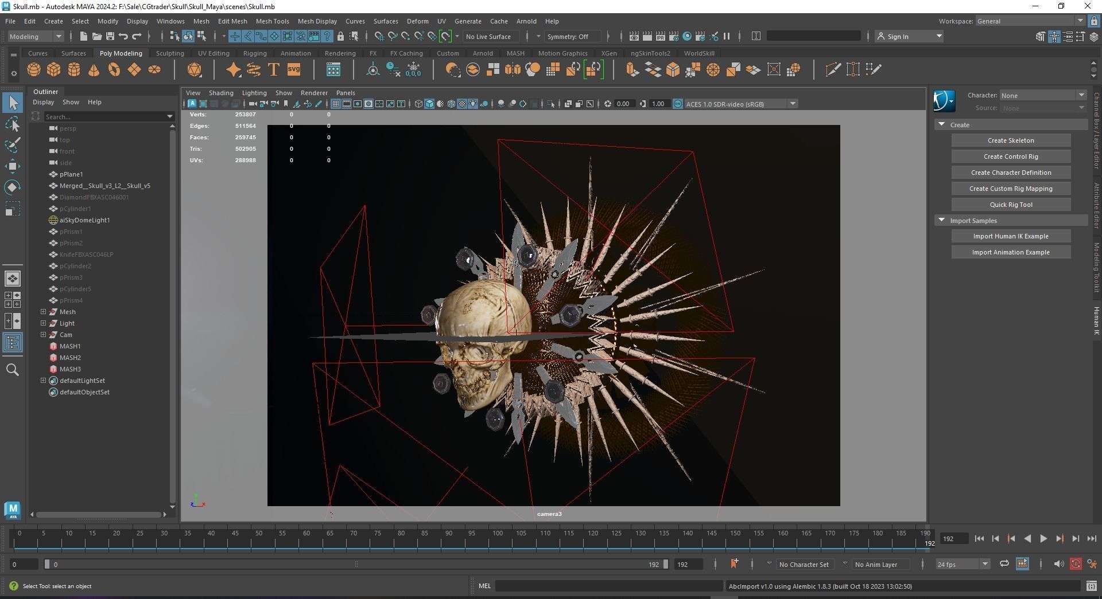The image size is (1102, 599).
Task: Click the polygon sphere shelf icon
Action: click(x=34, y=70)
